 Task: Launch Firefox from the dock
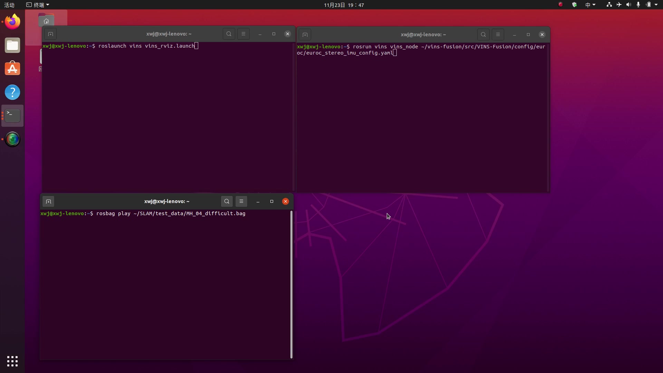click(x=12, y=22)
